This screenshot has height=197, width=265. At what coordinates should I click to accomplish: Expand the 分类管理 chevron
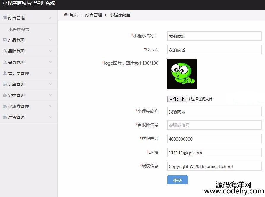(x=51, y=95)
